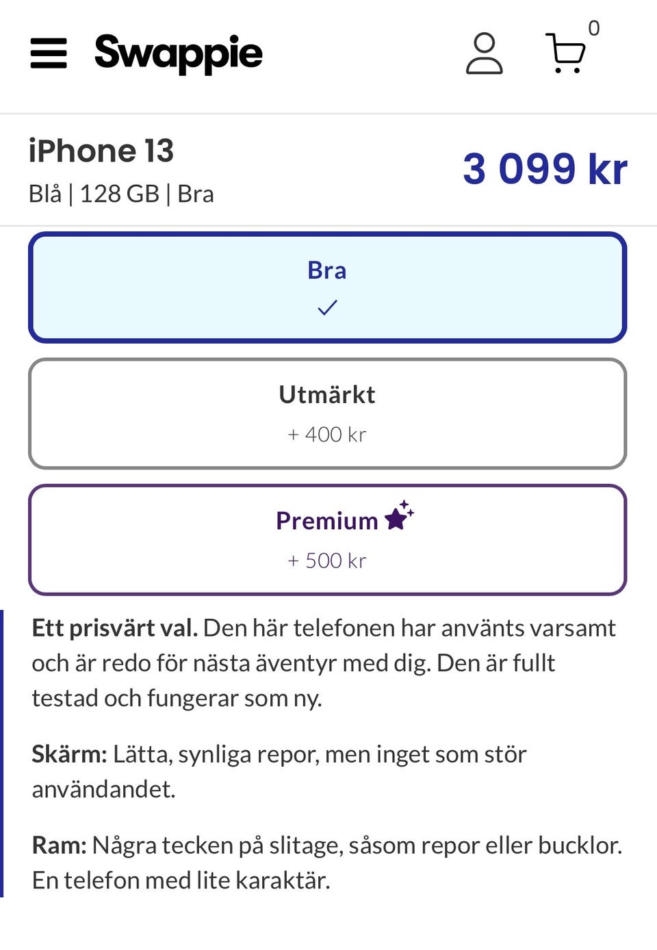Image resolution: width=657 pixels, height=950 pixels.
Task: Click the Ett prisvärt val description paragraph
Action: pos(322,663)
